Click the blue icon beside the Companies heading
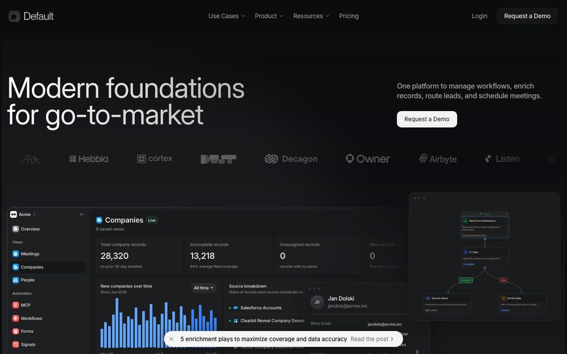The image size is (567, 354). (x=99, y=220)
